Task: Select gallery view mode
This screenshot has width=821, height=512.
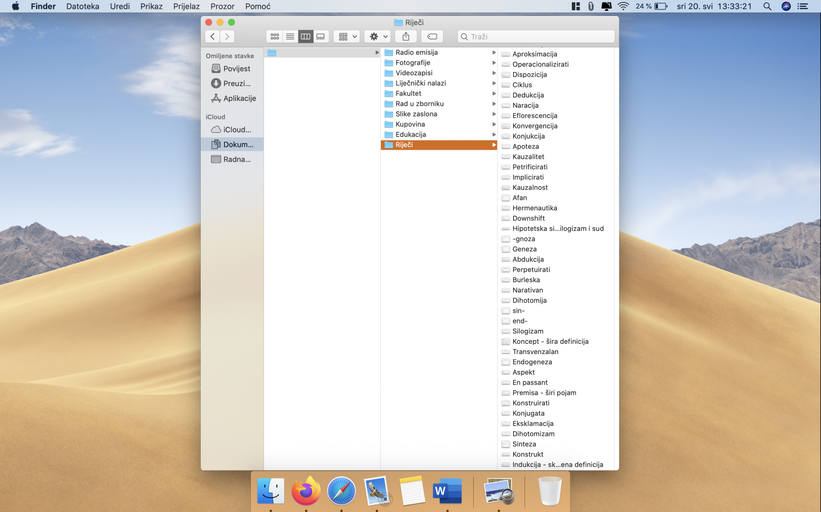Action: click(321, 37)
